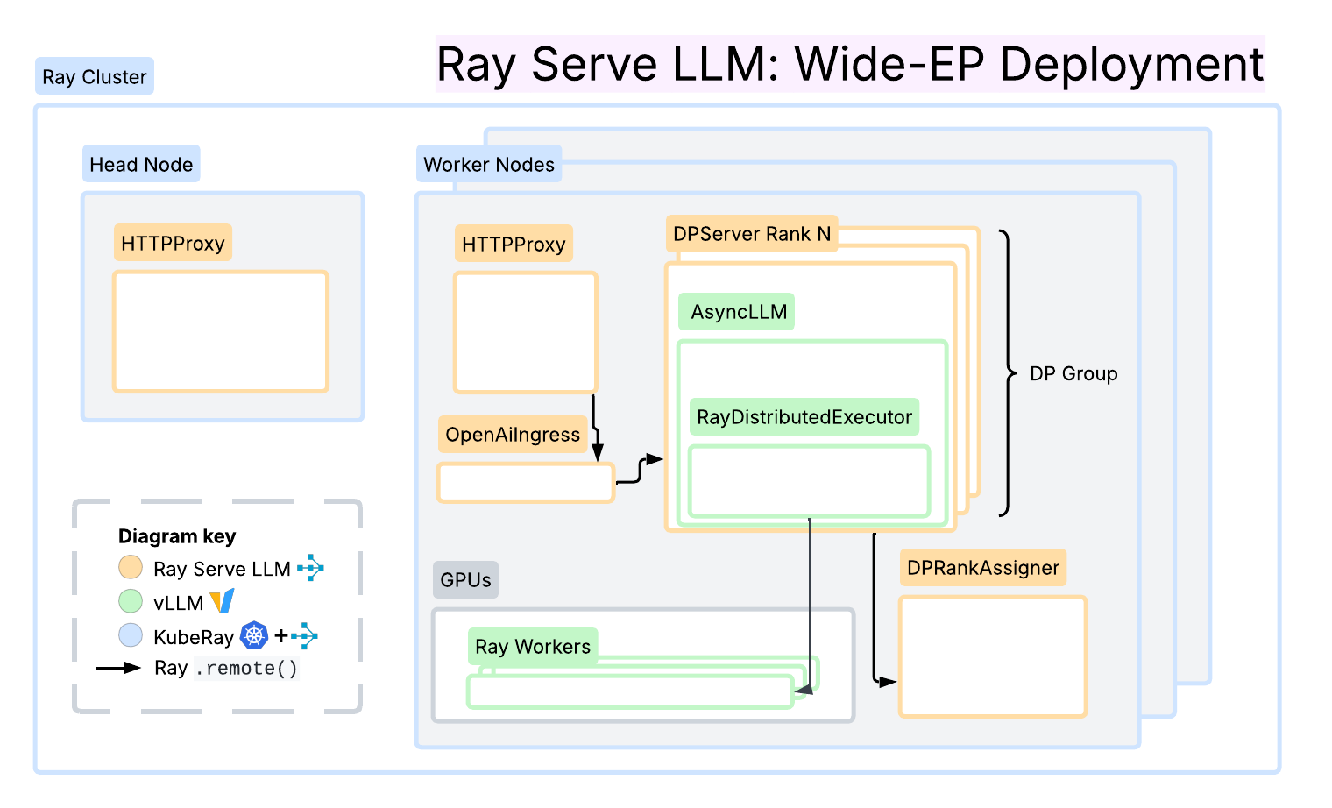Click the OpenAiIngress label
Screen dimensions: 1332x808
[x=513, y=435]
